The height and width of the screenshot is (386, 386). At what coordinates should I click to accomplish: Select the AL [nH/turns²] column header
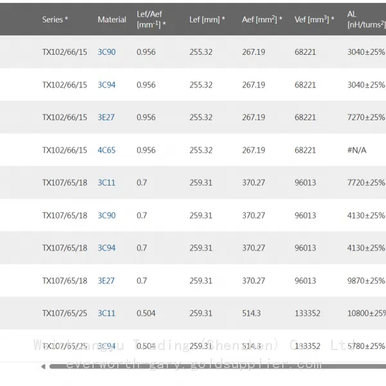[366, 19]
